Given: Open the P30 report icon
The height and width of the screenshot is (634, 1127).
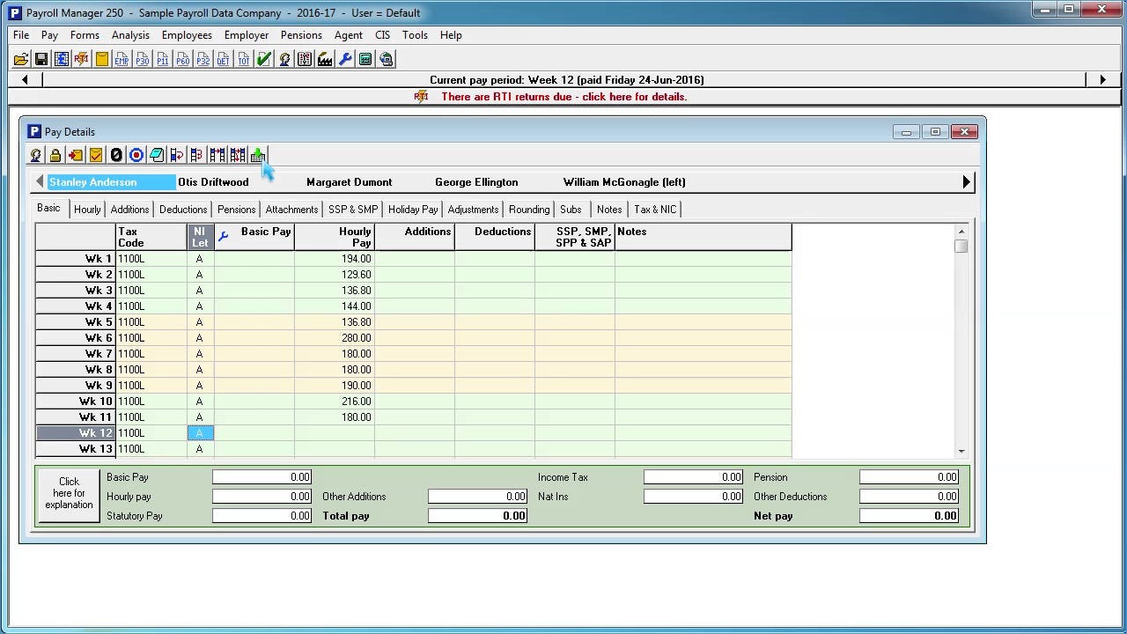Looking at the screenshot, I should click(142, 59).
